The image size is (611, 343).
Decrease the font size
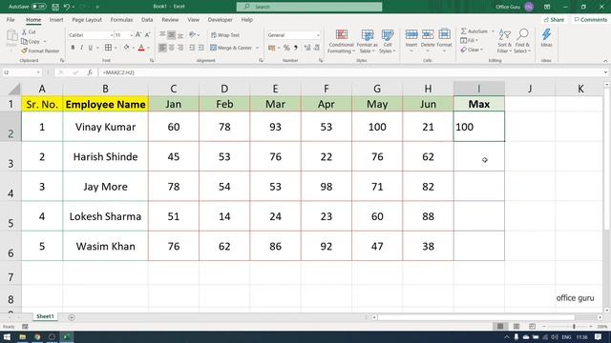click(147, 35)
